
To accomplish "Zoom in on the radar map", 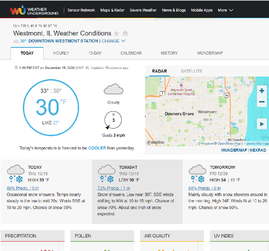I will pyautogui.click(x=262, y=91).
